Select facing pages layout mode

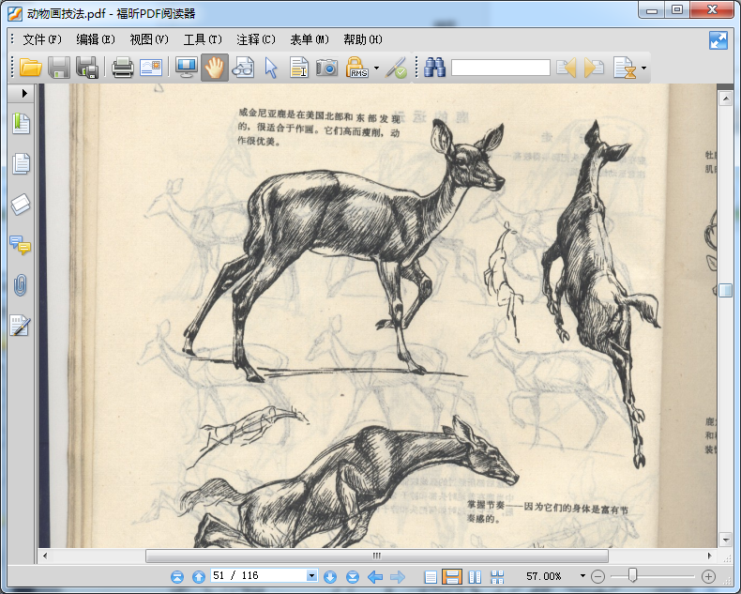475,576
